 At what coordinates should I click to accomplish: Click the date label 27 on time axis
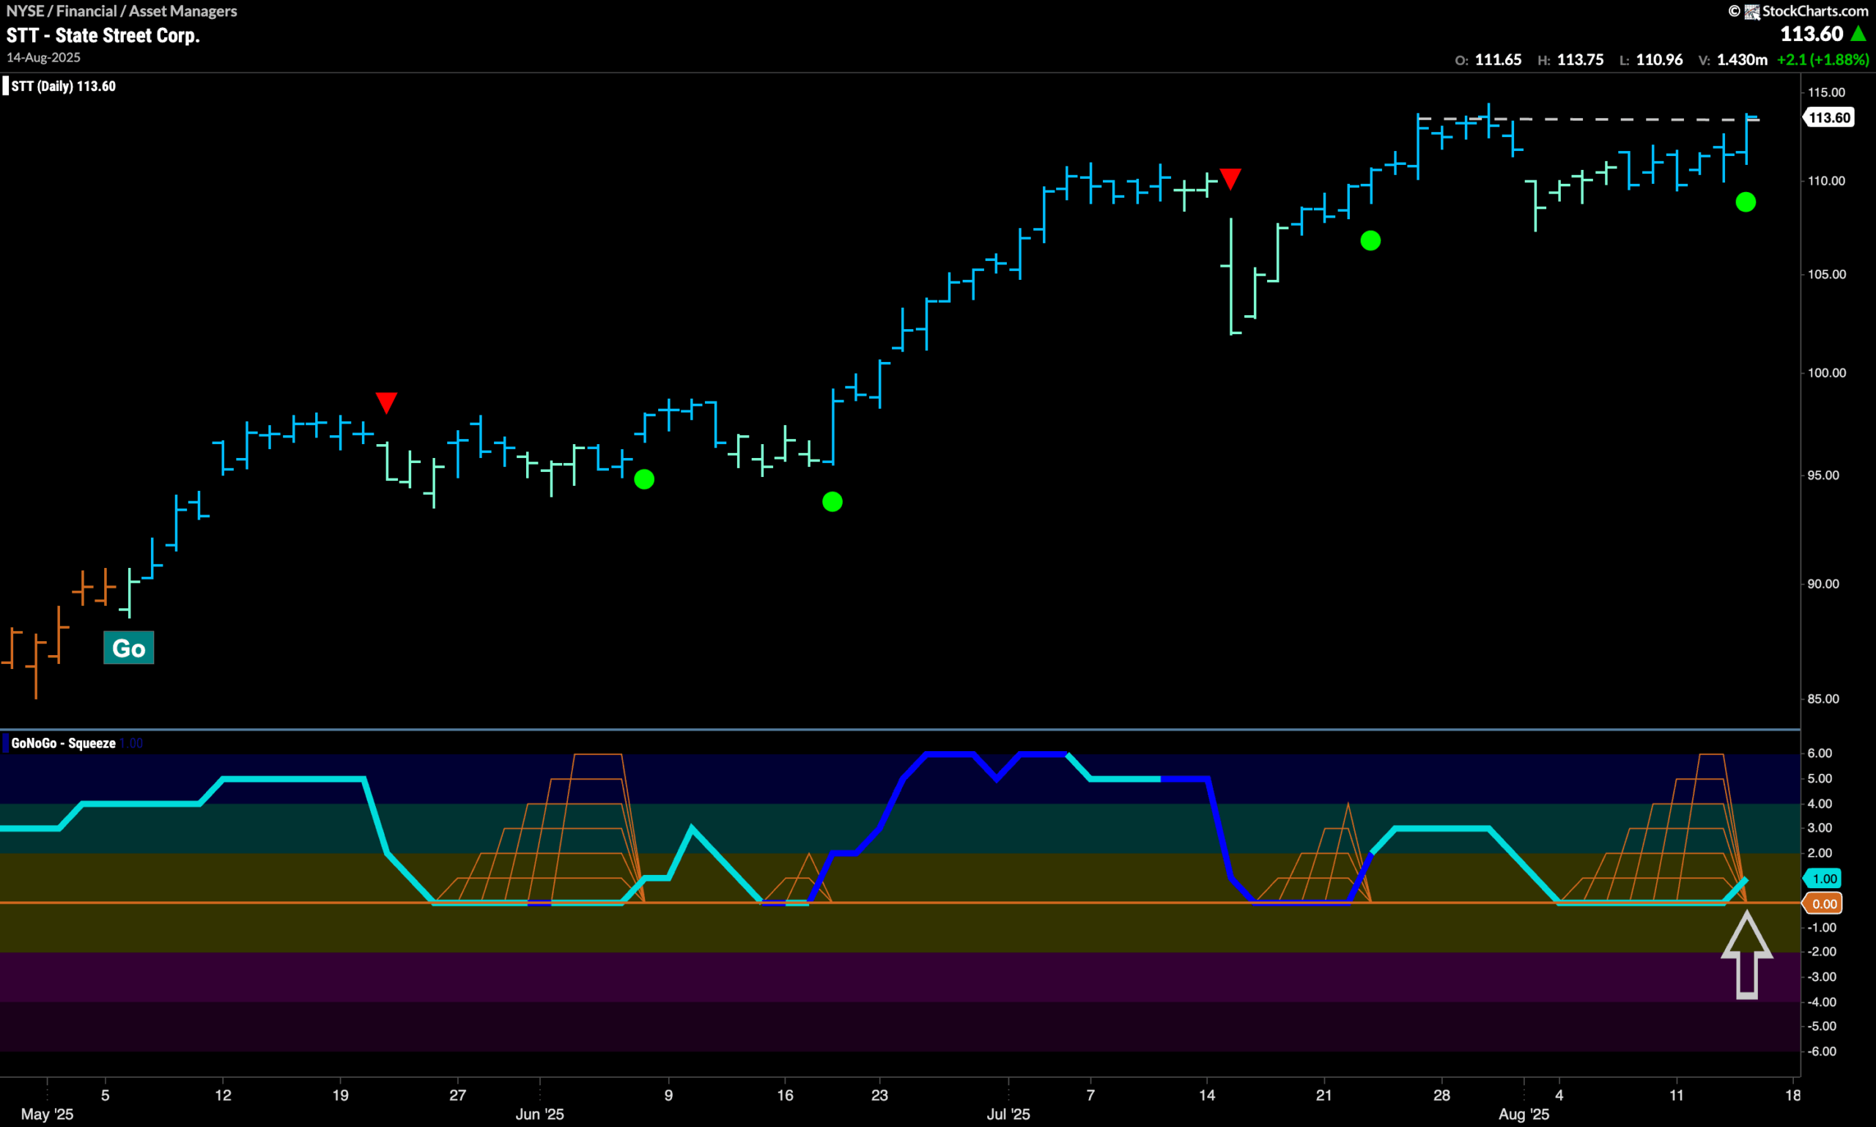coord(457,1094)
